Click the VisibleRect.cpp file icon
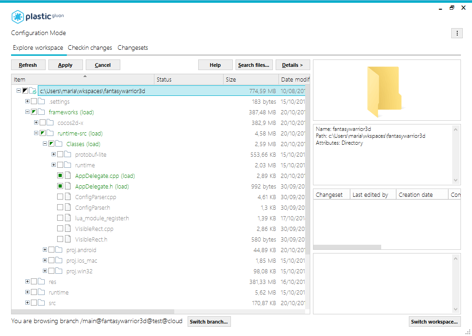 pyautogui.click(x=68, y=229)
